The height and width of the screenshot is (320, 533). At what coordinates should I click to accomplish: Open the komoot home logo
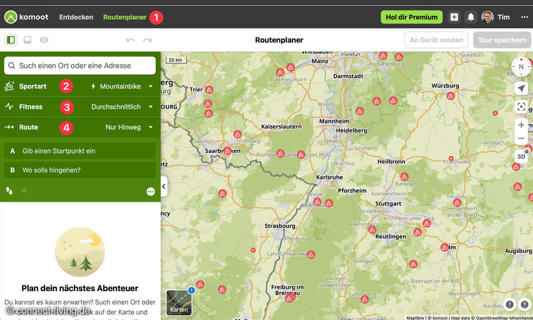point(27,17)
